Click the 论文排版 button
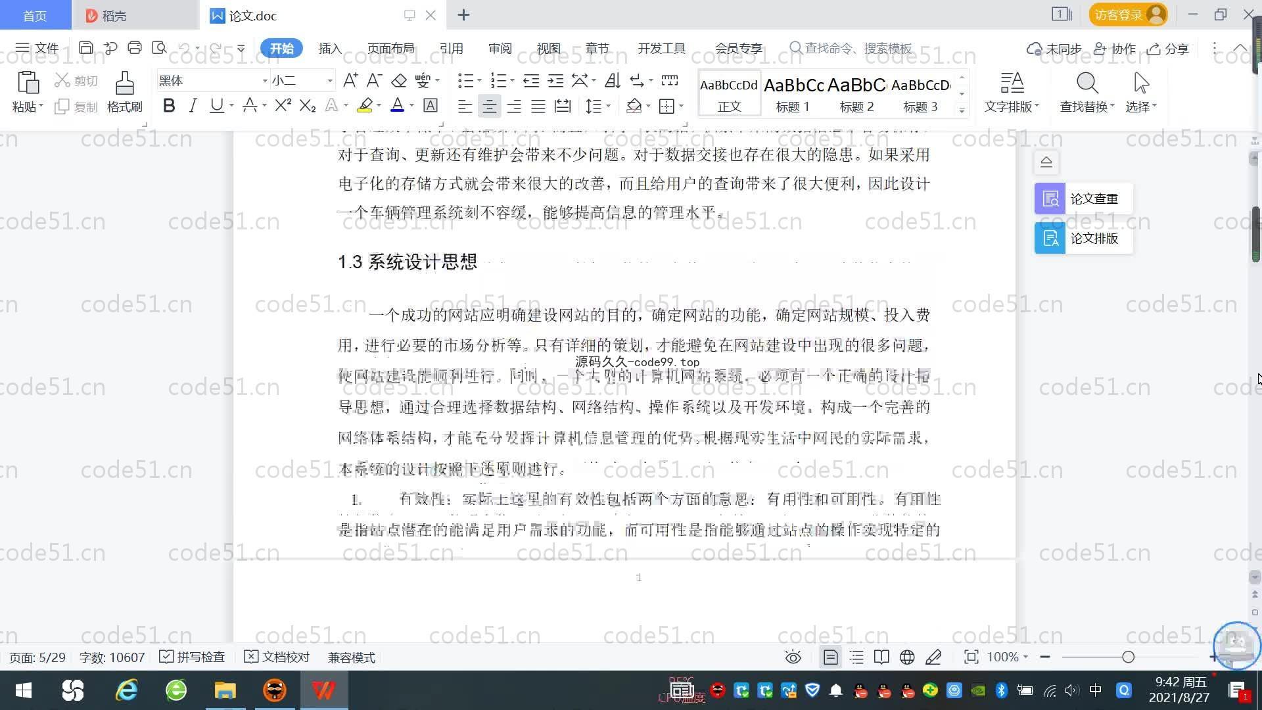 (x=1083, y=238)
